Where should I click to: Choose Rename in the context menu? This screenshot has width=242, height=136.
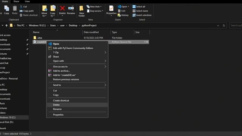tap(77, 109)
